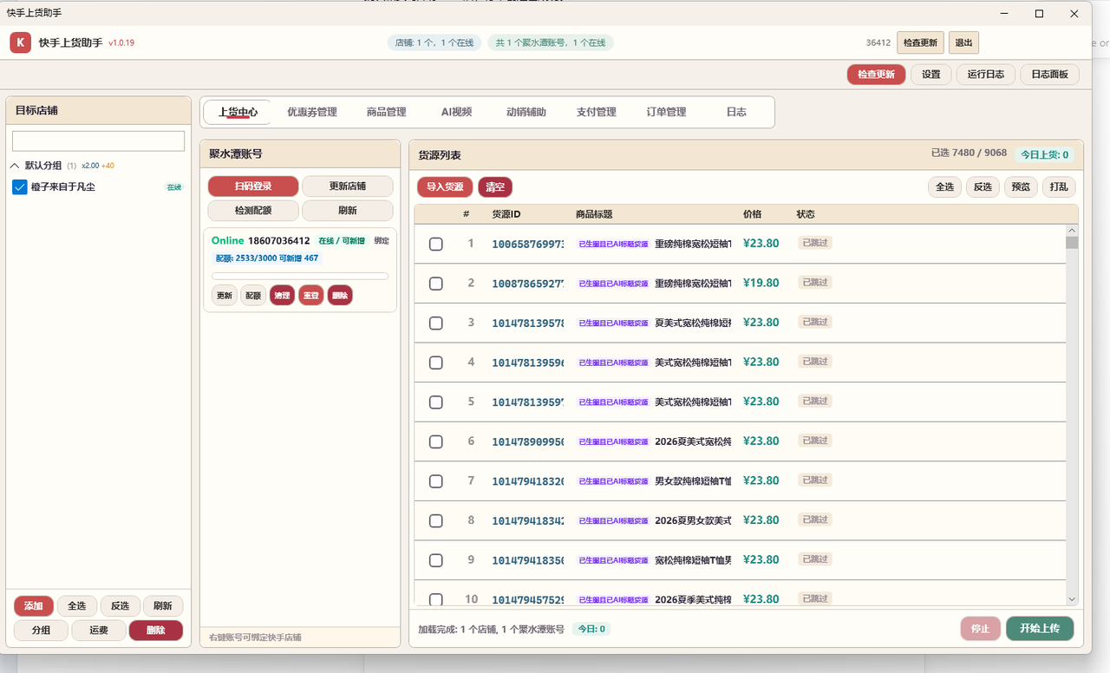Uncheck the 橙子来自于凡尘 store checkbox
This screenshot has height=673, width=1110.
(x=20, y=187)
